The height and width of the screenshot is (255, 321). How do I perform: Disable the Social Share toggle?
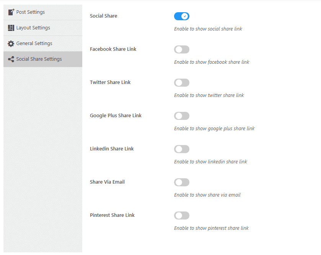182,16
